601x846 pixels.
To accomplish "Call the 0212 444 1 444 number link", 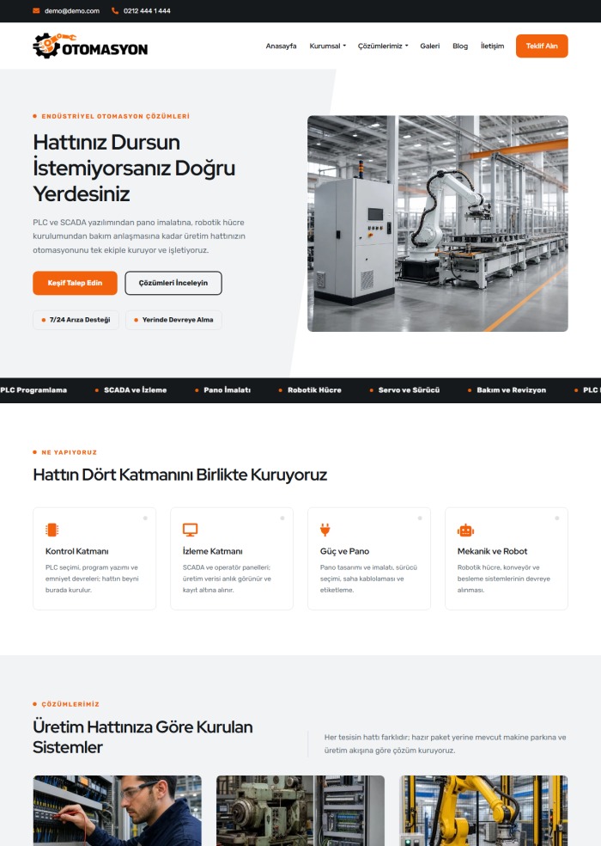I will click(147, 11).
